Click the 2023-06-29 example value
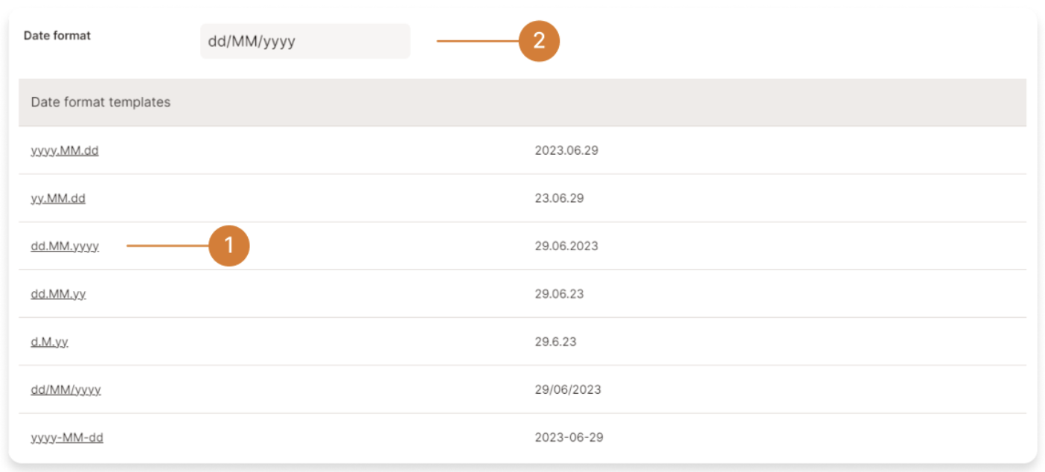Screen dimensions: 1045x472 coord(569,438)
